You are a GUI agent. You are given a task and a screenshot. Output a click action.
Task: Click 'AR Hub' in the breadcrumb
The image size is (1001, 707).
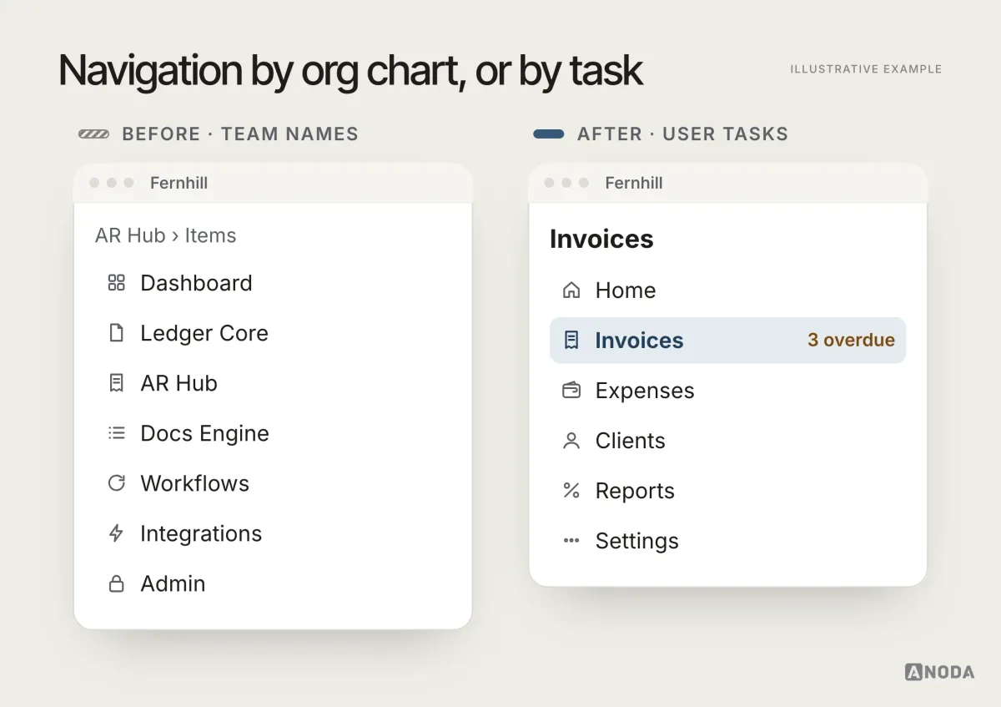(130, 235)
